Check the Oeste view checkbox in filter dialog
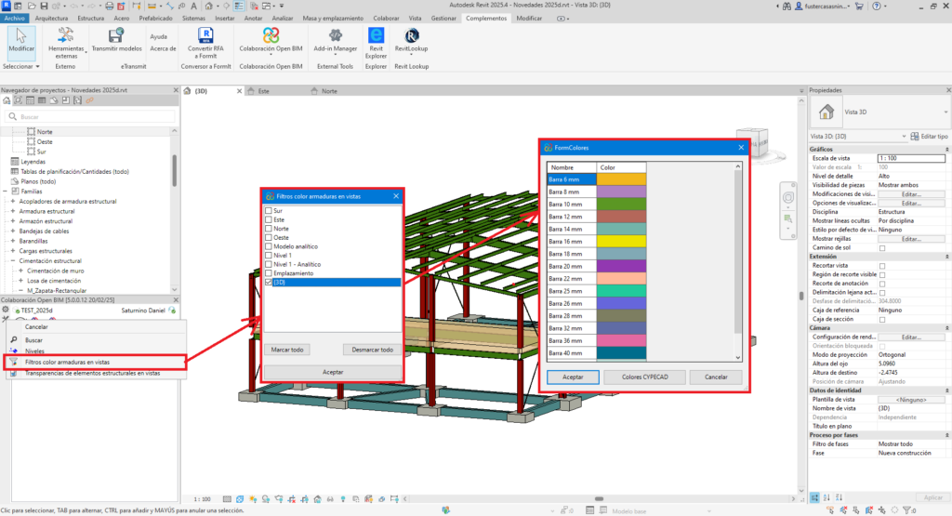This screenshot has width=952, height=516. coord(269,237)
